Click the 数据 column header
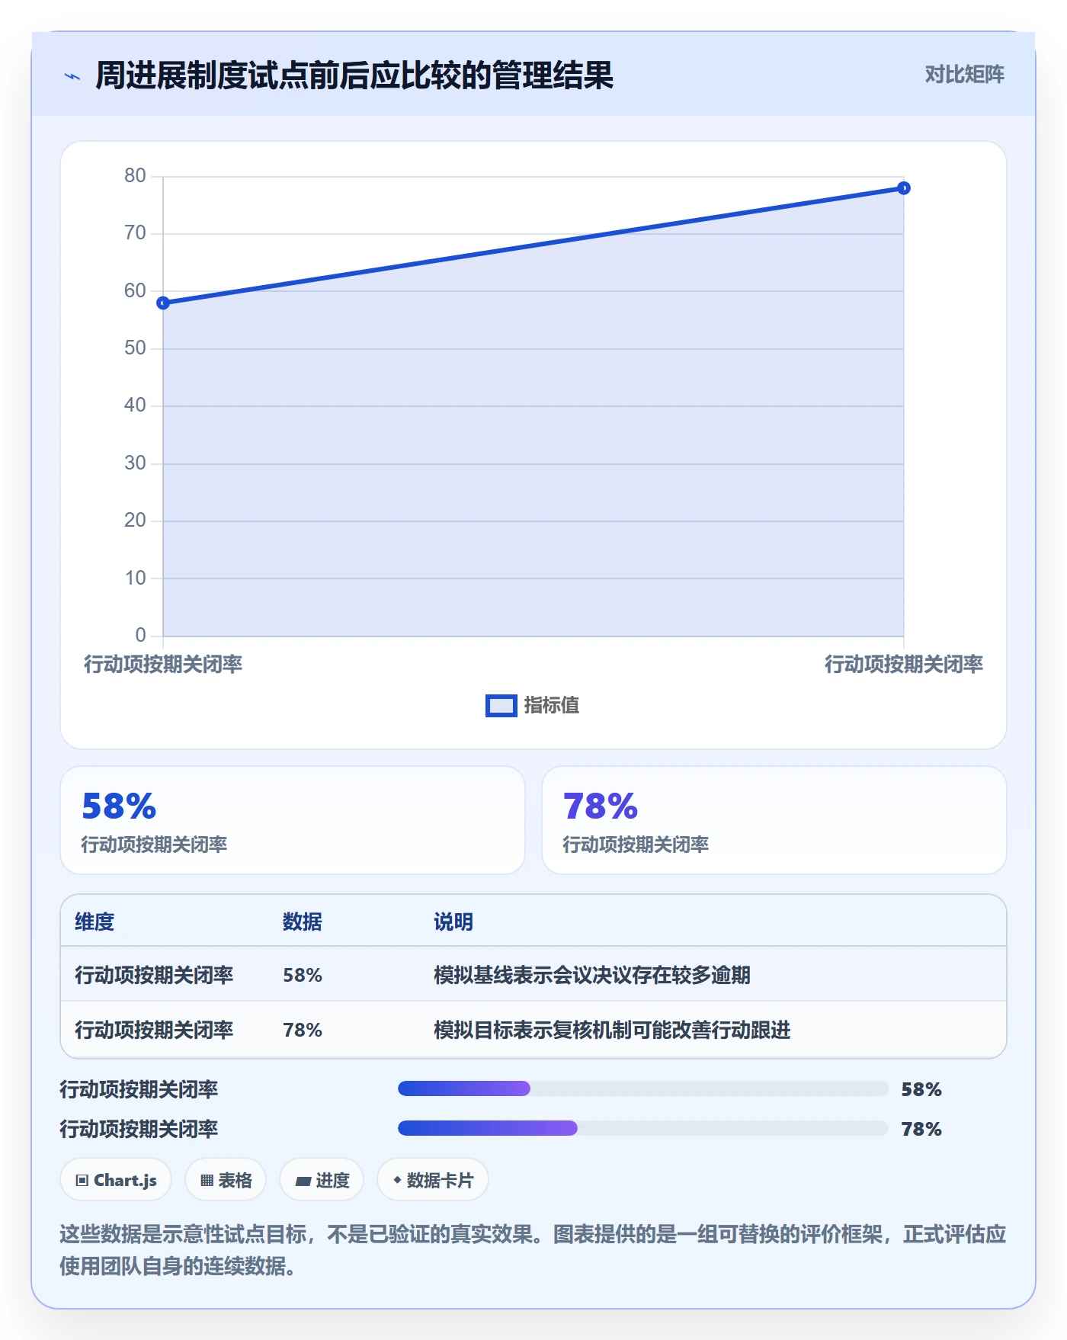The width and height of the screenshot is (1067, 1340). [303, 922]
